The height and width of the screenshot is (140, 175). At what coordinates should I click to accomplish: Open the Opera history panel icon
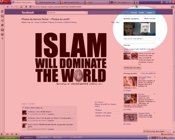coord(2,34)
